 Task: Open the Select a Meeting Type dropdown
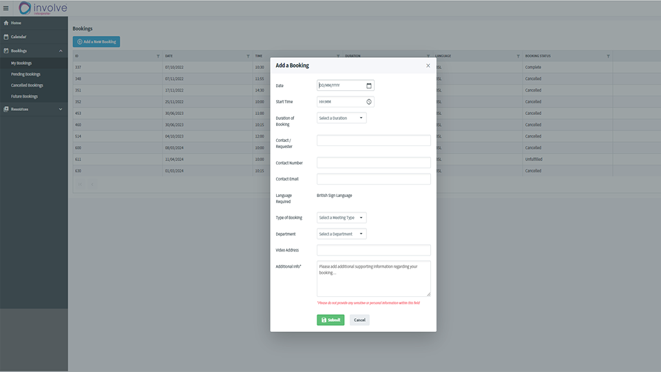point(342,218)
